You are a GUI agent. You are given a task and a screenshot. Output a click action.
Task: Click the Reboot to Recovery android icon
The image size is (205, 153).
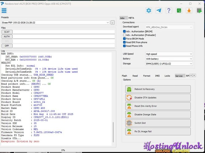129,89
